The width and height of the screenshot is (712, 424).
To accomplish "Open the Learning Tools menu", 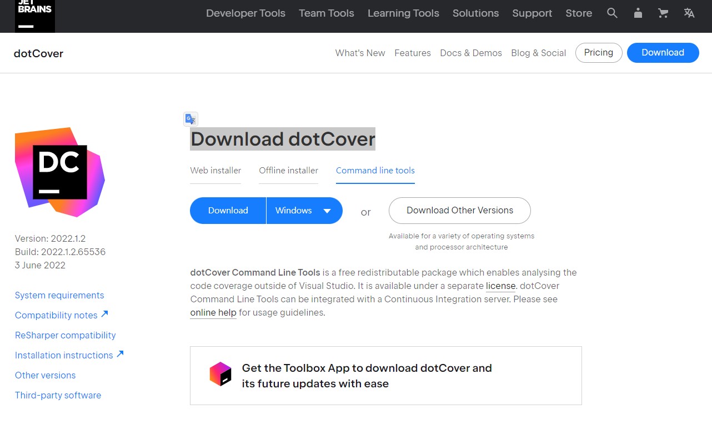I will click(403, 13).
